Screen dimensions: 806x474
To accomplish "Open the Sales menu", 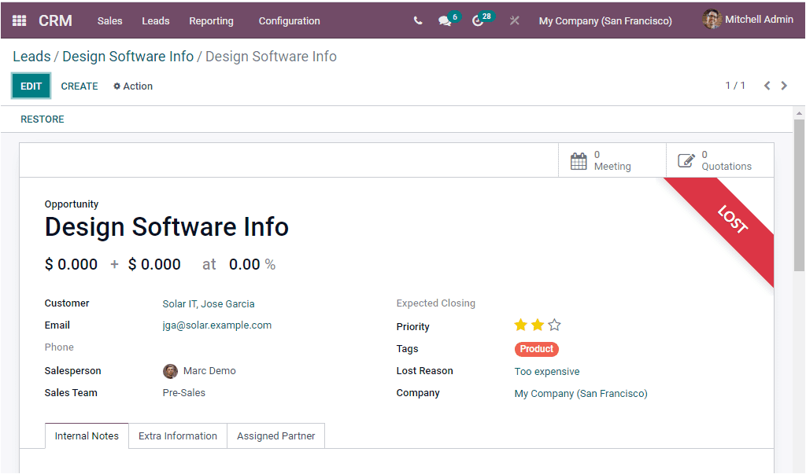I will click(x=109, y=21).
